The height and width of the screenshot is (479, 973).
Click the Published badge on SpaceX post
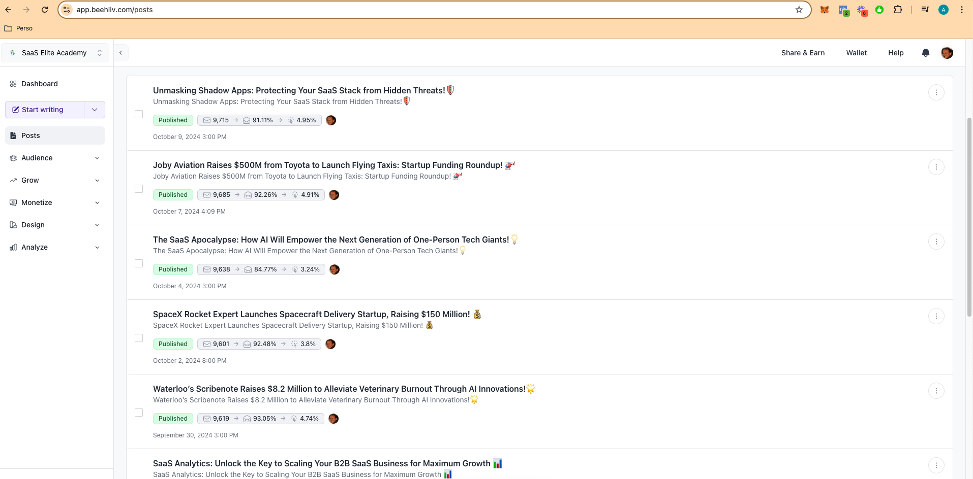[x=173, y=344]
